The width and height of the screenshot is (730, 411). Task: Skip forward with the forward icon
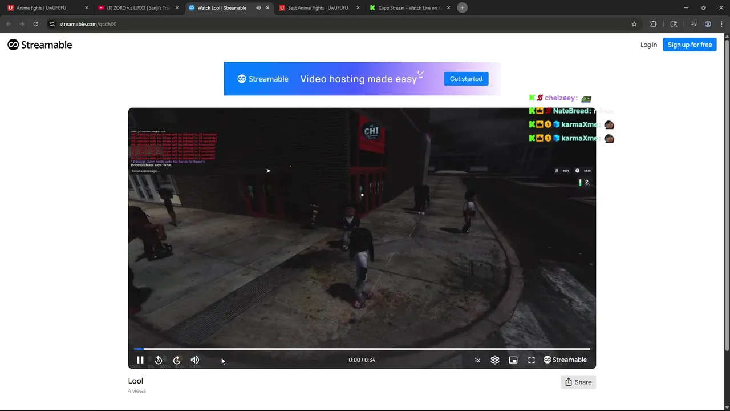(x=177, y=360)
